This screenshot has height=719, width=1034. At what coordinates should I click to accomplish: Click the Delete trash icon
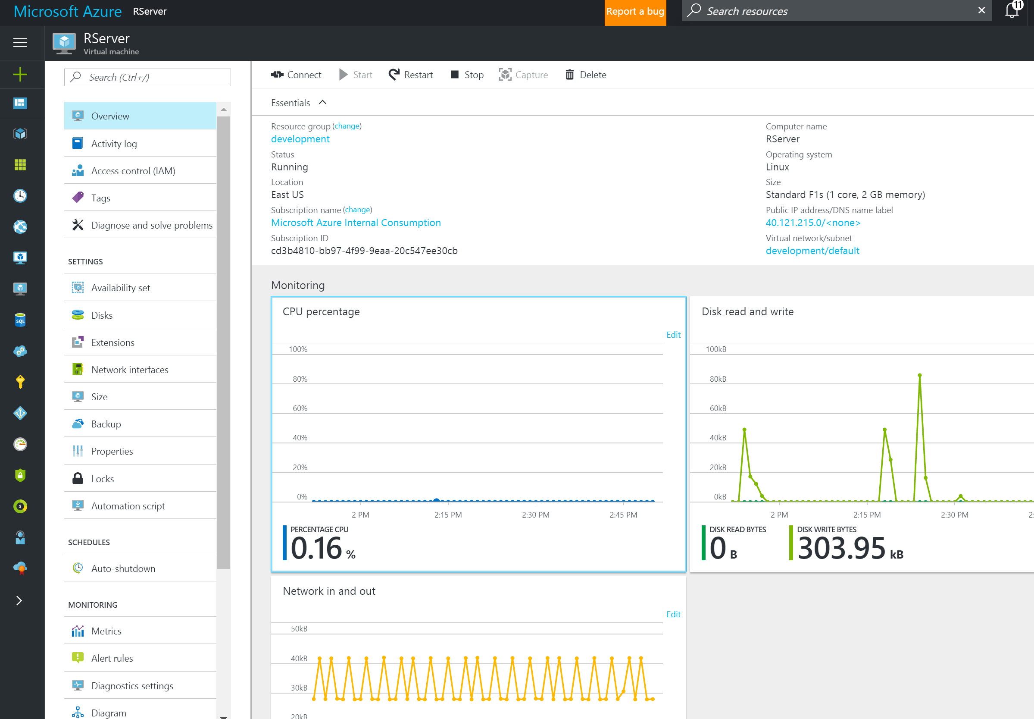[569, 75]
